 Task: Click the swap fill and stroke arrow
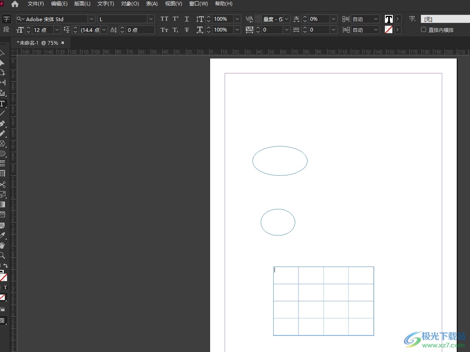point(5,266)
